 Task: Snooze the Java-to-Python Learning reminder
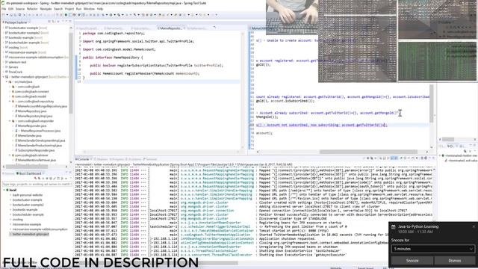point(412,261)
